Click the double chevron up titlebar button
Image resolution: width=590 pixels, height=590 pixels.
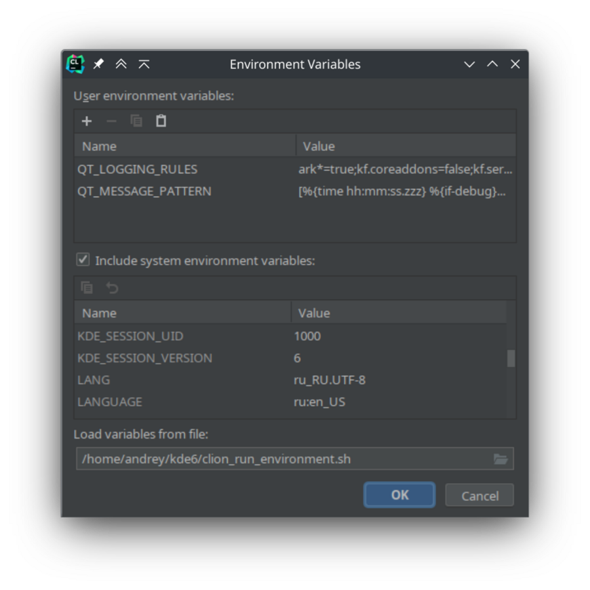(x=121, y=64)
